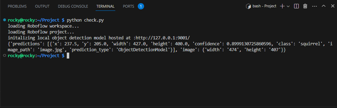
Task: Click the terminal cursor at the prompt
Action: point(68,56)
